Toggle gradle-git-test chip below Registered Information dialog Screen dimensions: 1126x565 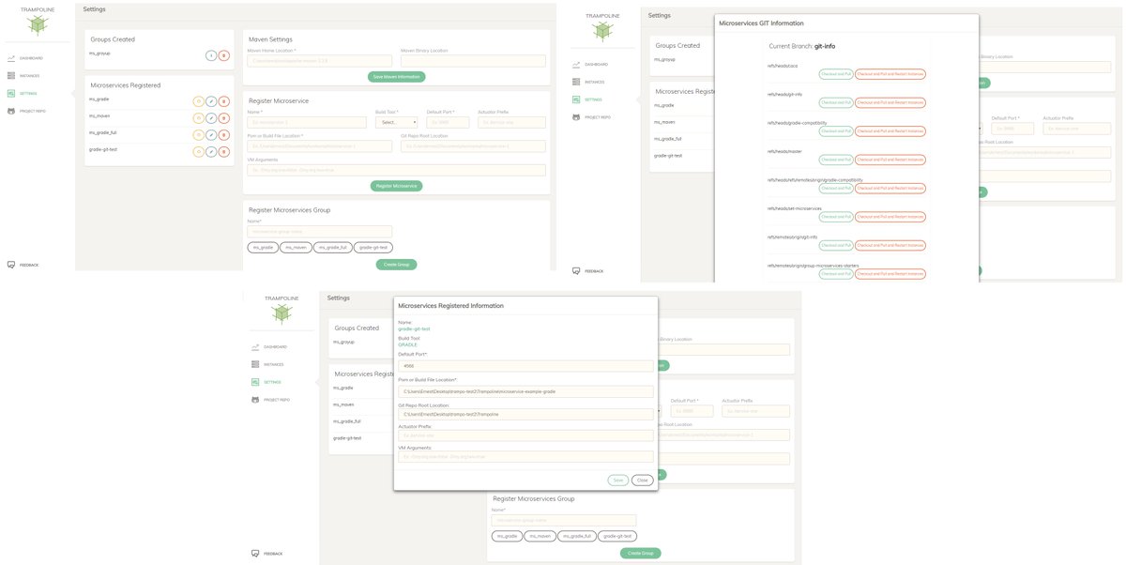[x=618, y=536]
